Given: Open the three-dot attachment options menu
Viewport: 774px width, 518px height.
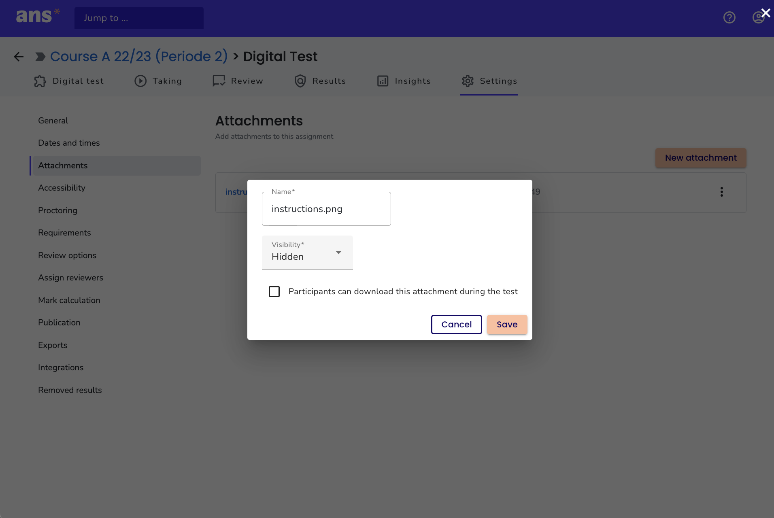Looking at the screenshot, I should click(721, 192).
